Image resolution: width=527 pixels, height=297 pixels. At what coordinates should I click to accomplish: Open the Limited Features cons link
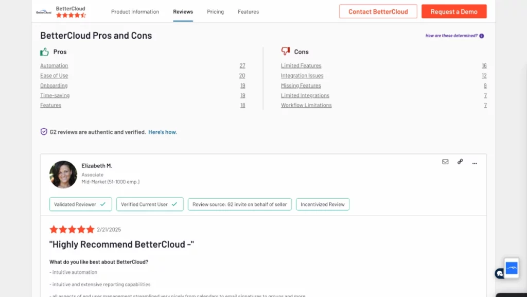[301, 65]
